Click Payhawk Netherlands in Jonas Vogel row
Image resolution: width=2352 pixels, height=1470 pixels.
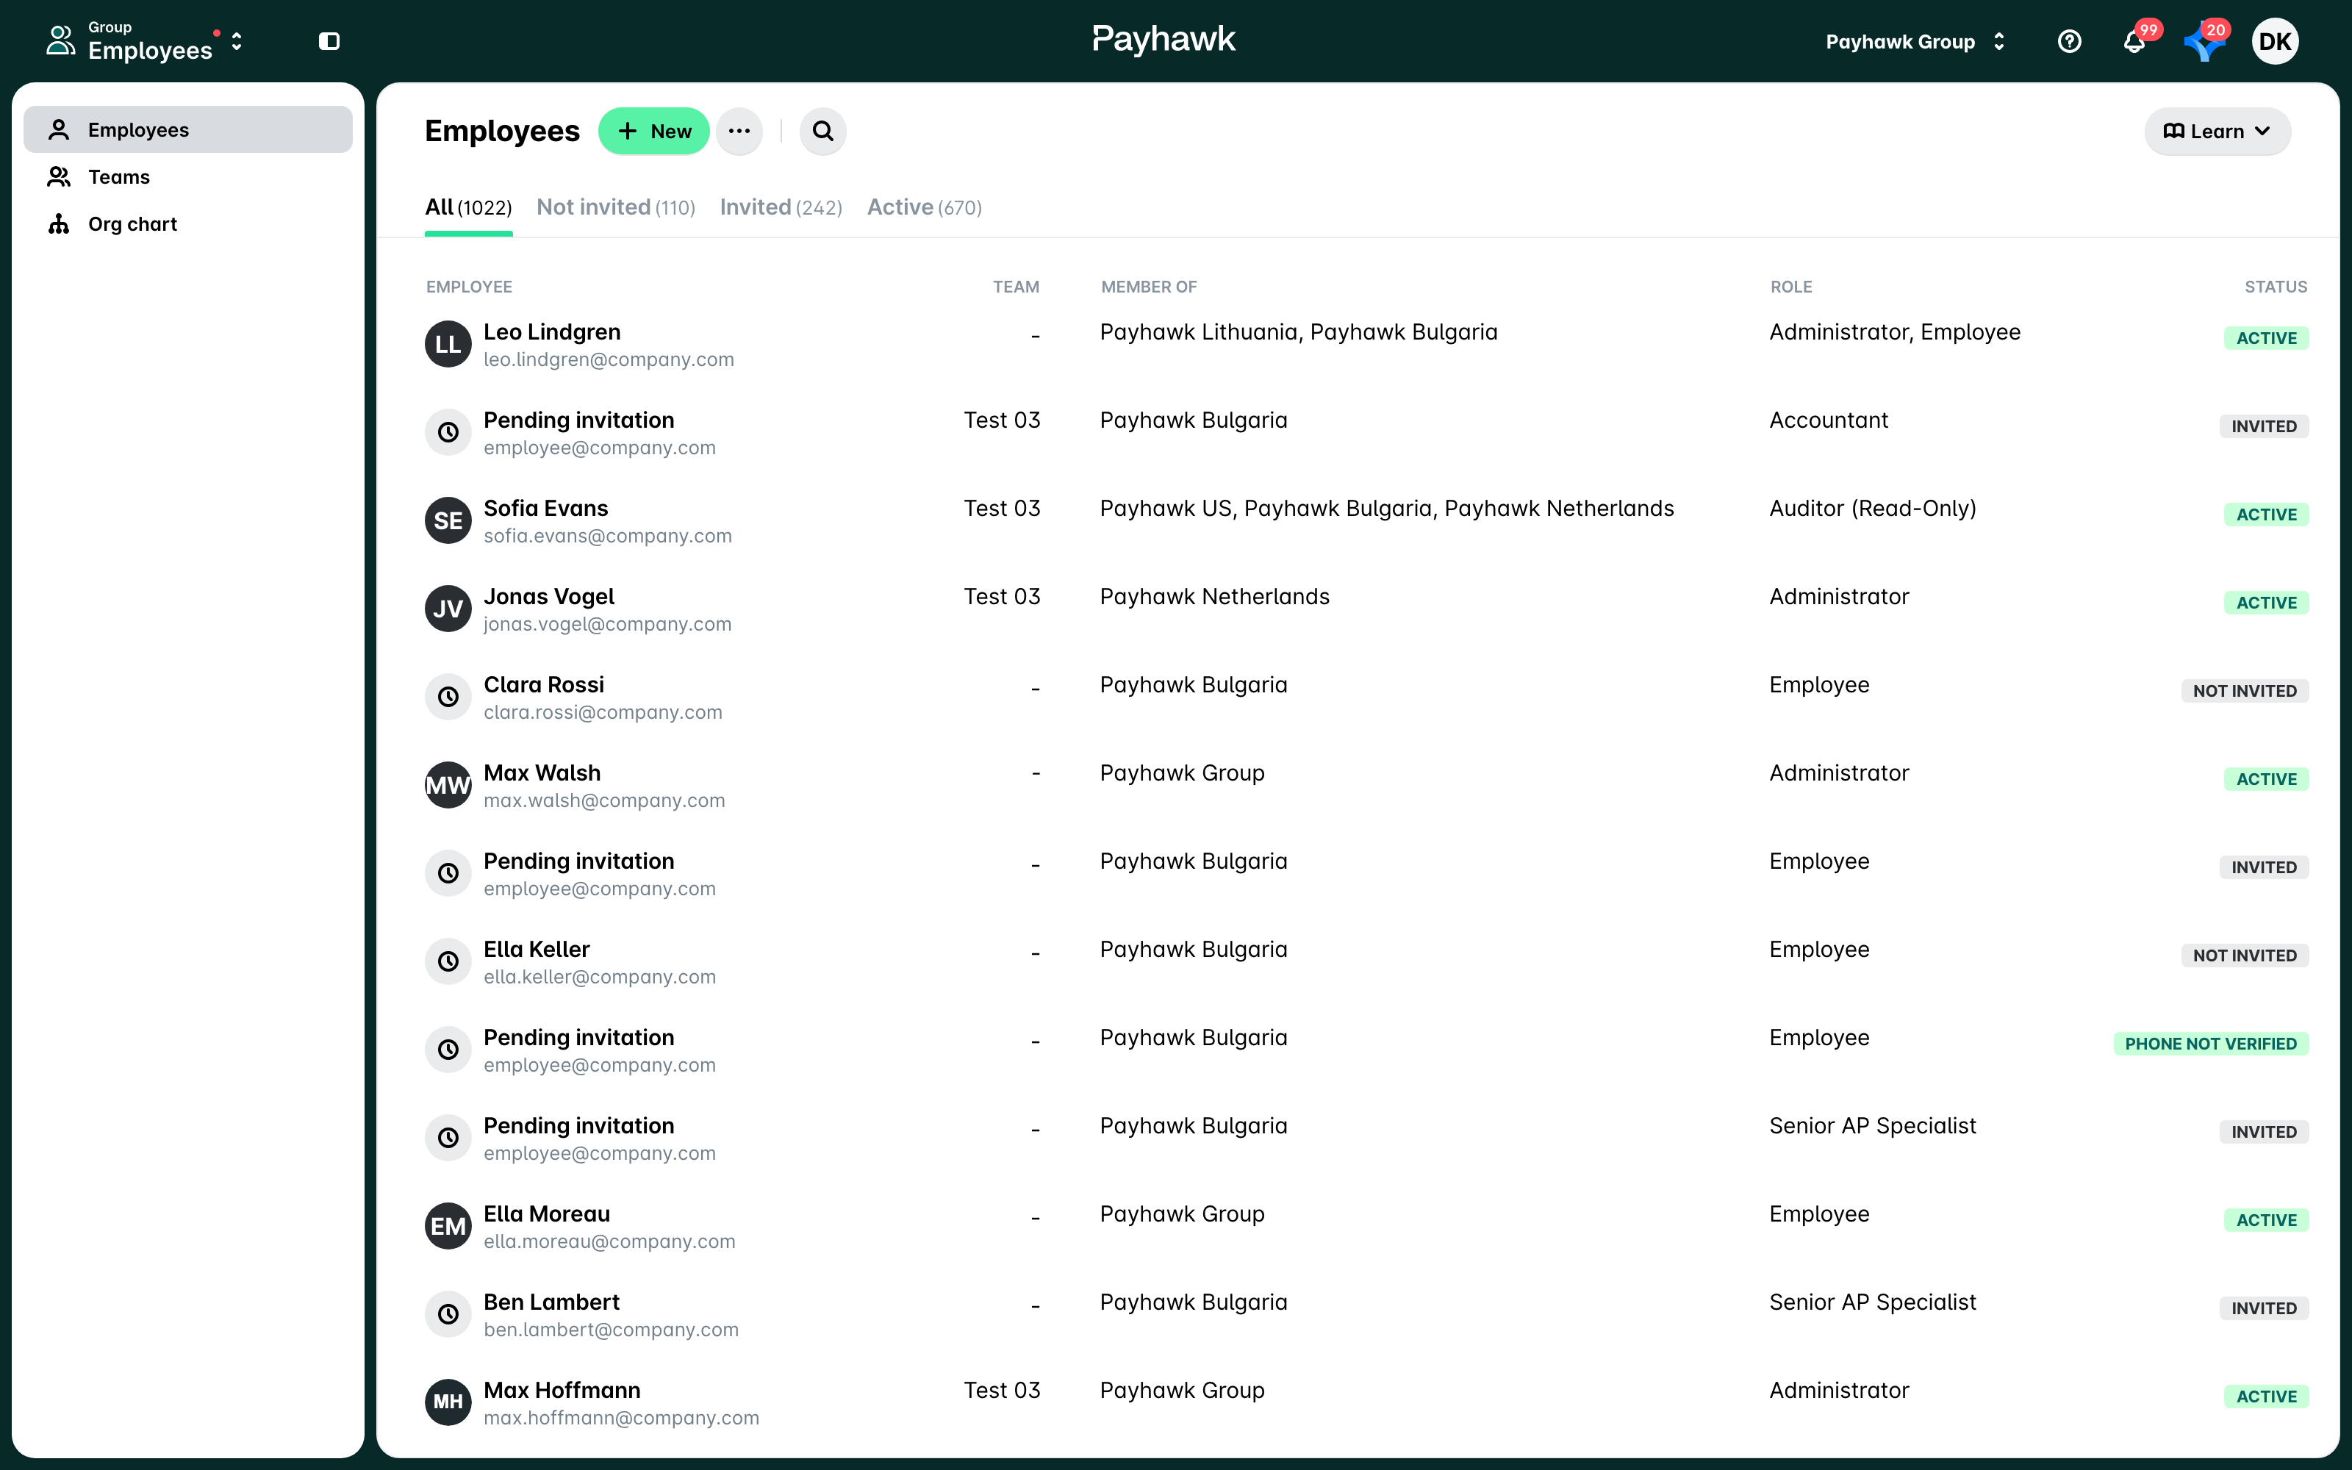tap(1215, 597)
